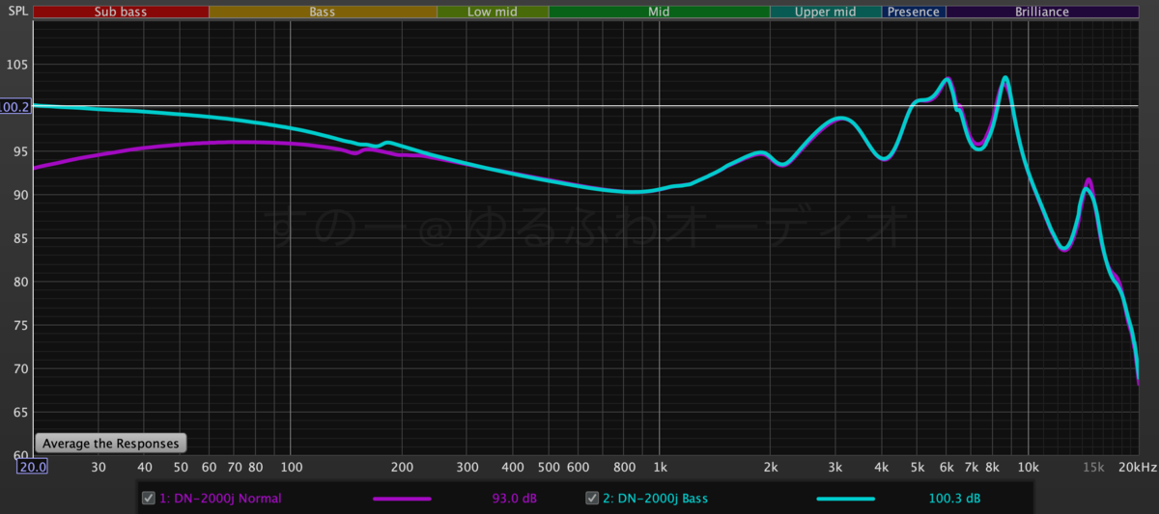Click the Mid band label
Image resolution: width=1159 pixels, height=514 pixels.
tap(659, 13)
